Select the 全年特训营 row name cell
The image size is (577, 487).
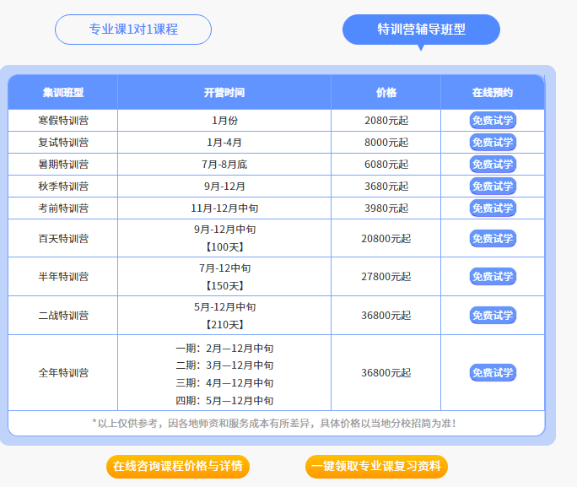click(63, 373)
